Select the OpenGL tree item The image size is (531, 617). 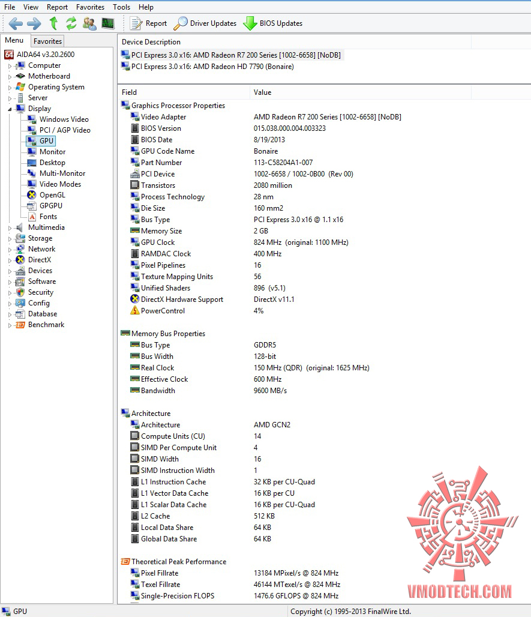coord(46,195)
